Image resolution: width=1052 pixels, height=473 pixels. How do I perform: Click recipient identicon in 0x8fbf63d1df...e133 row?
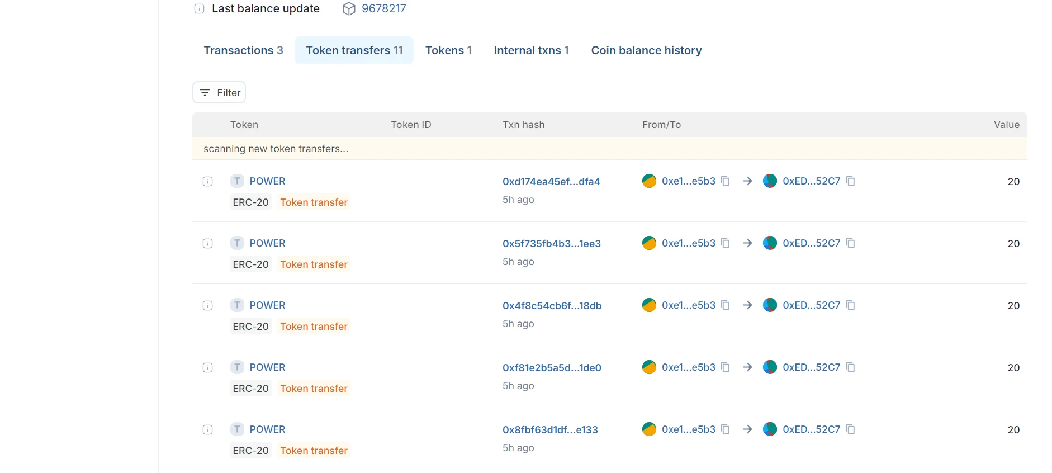pyautogui.click(x=770, y=429)
